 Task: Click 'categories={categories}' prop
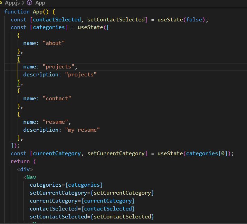66,185
